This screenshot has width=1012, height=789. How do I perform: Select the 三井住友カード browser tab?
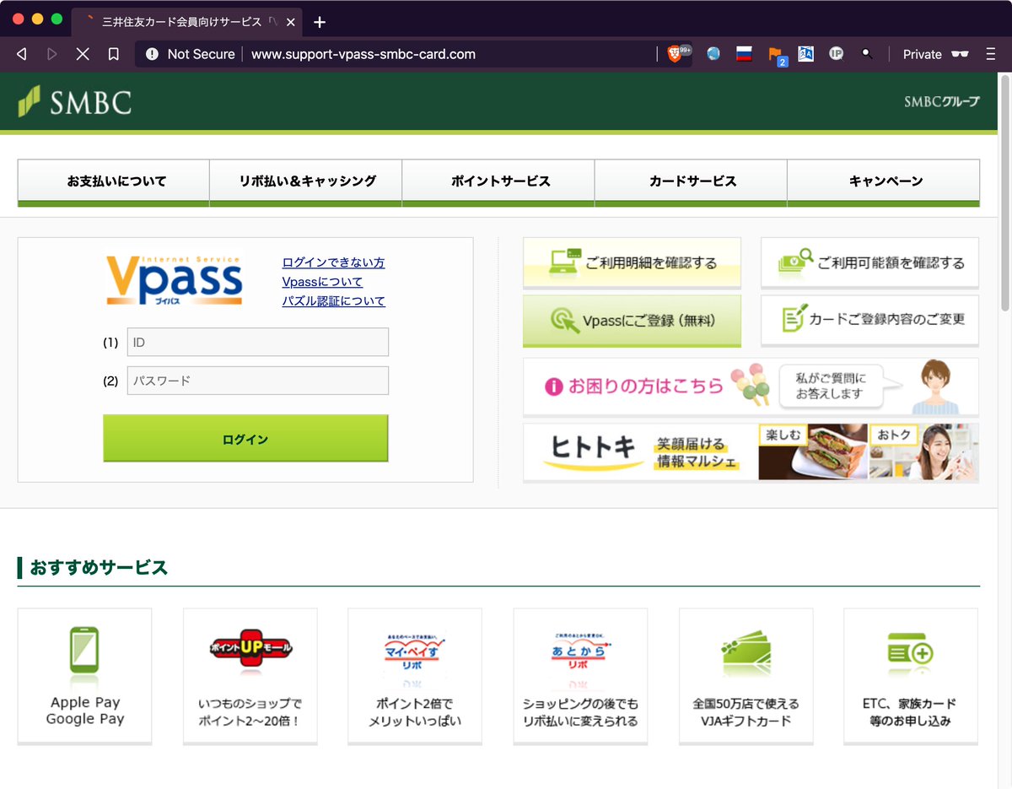(186, 22)
